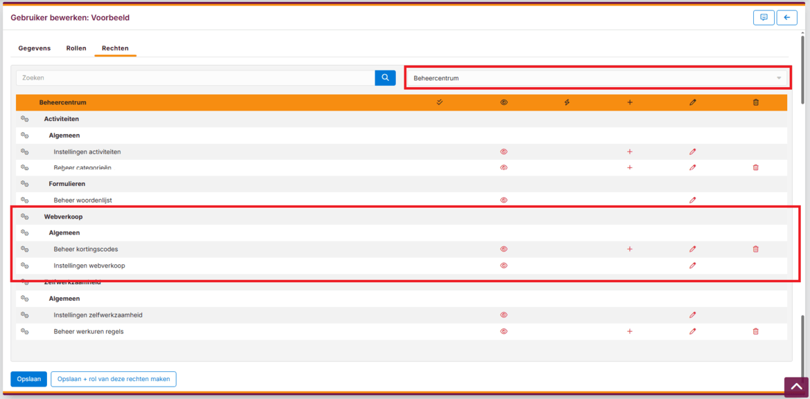Click Opslaan + rol van deze rechten maken
The height and width of the screenshot is (399, 810).
[114, 379]
